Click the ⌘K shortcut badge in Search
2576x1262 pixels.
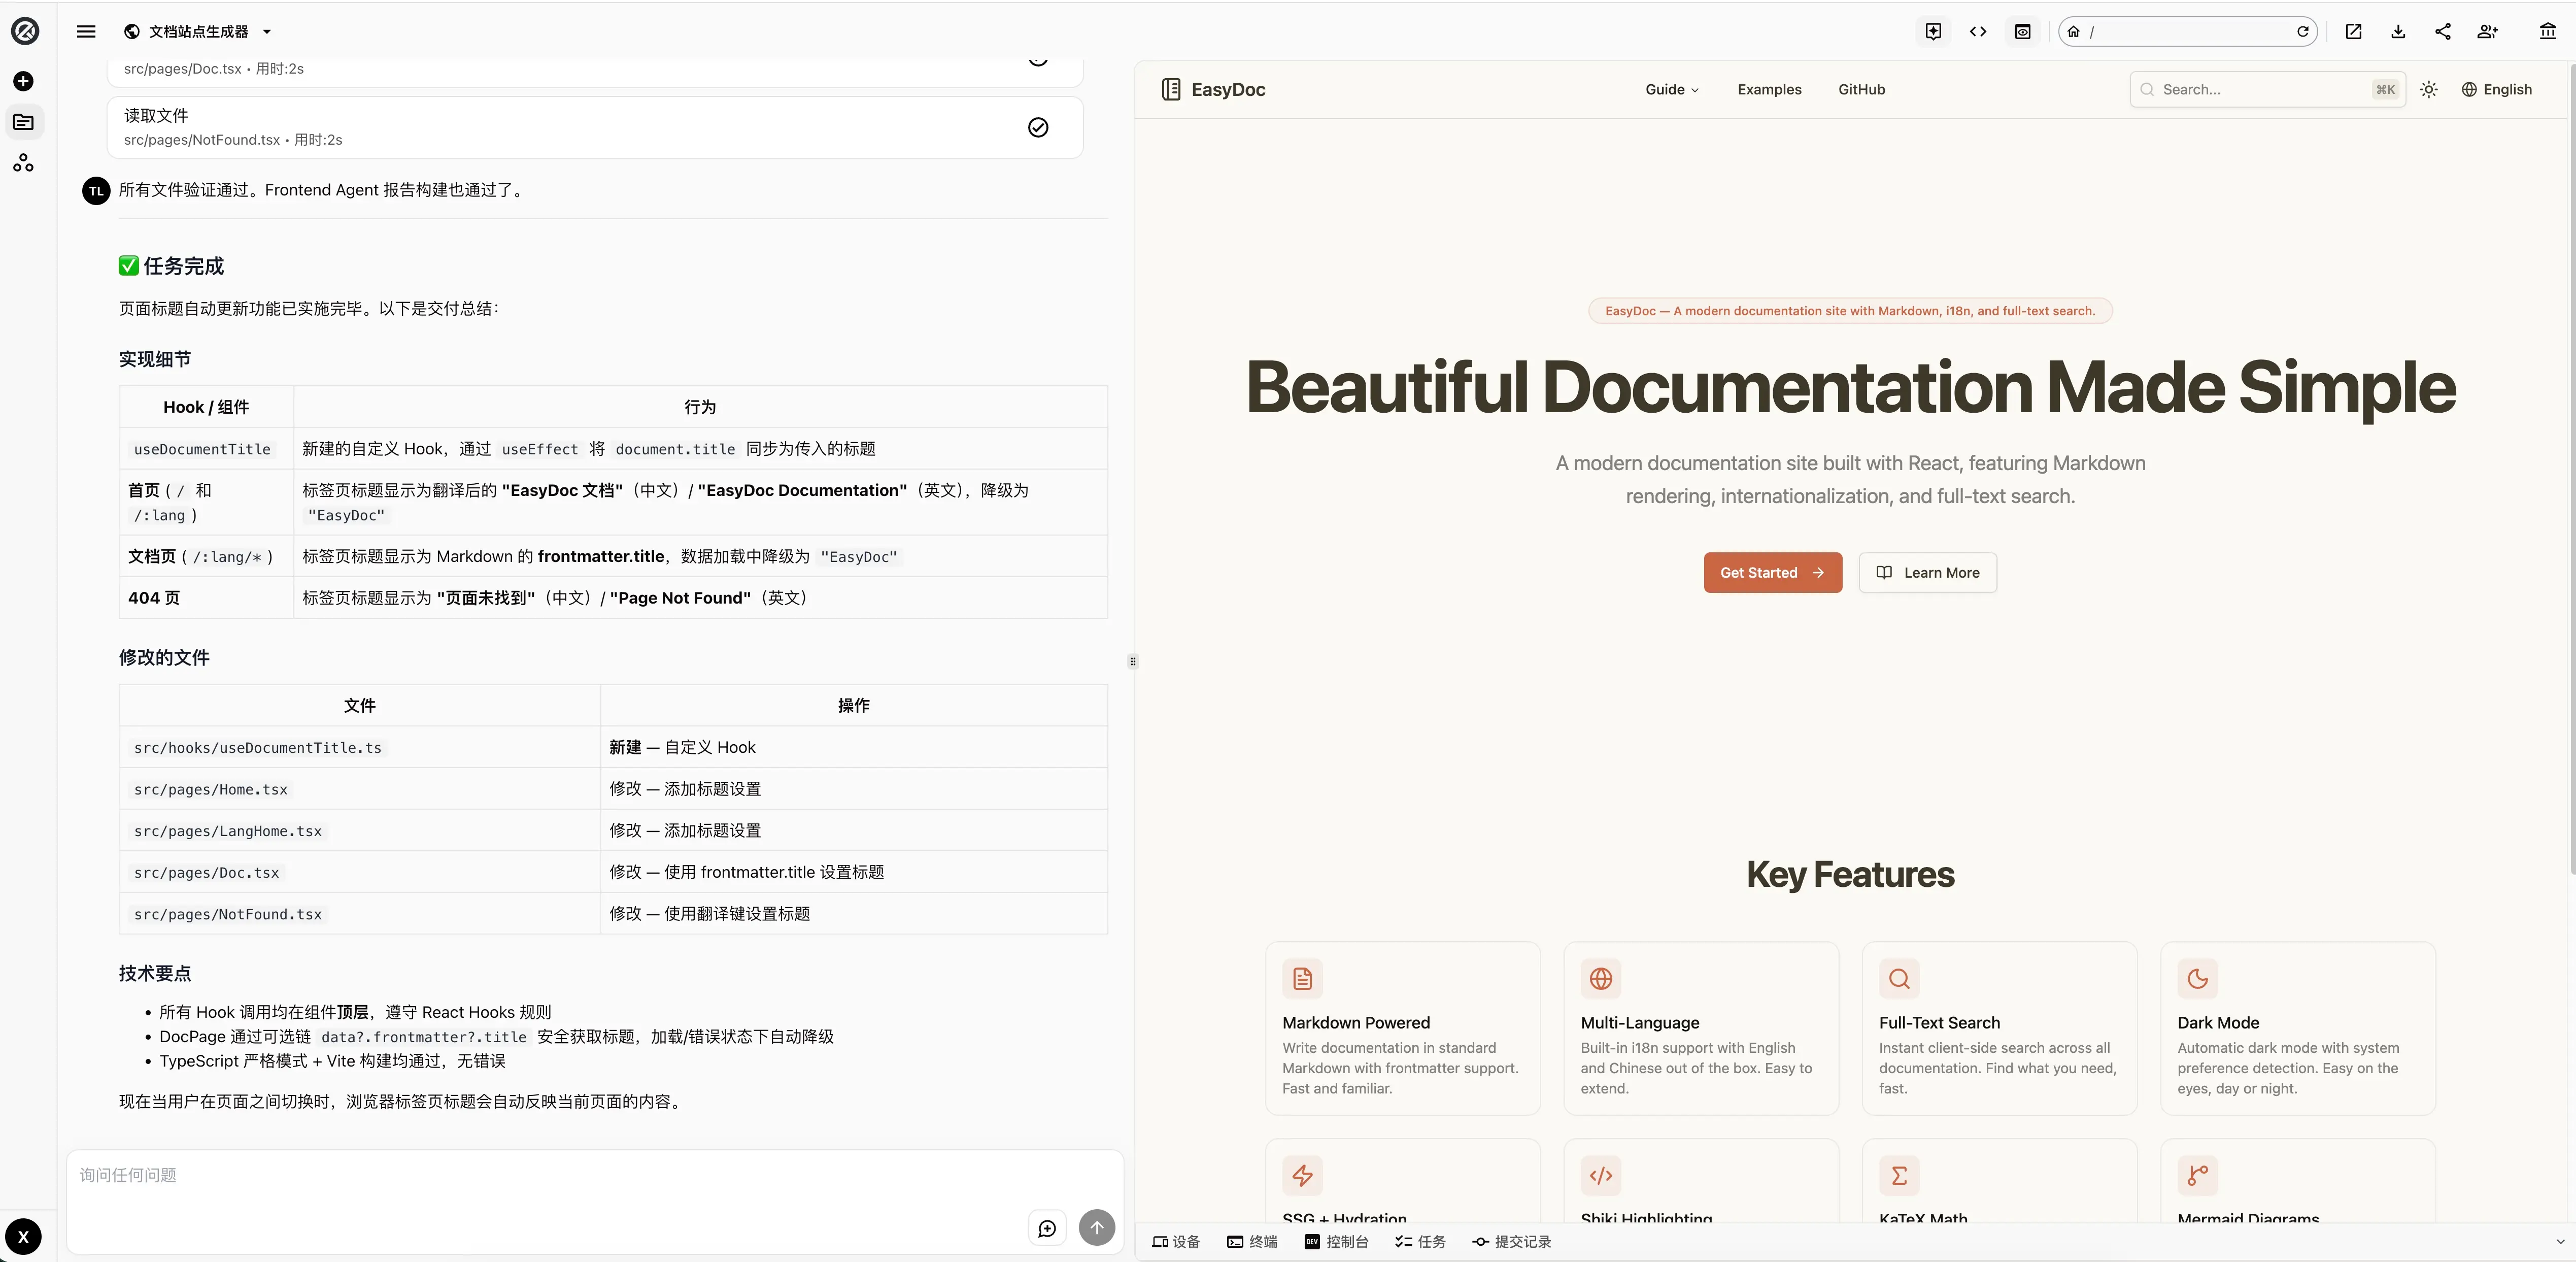pos(2385,90)
